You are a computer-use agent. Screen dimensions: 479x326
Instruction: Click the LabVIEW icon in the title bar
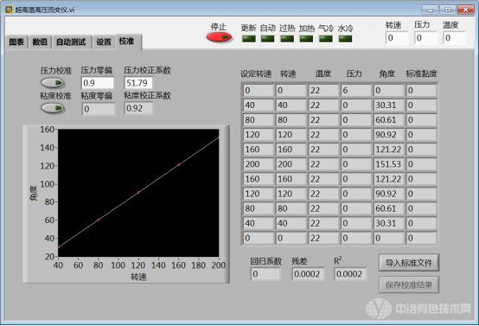pos(9,10)
